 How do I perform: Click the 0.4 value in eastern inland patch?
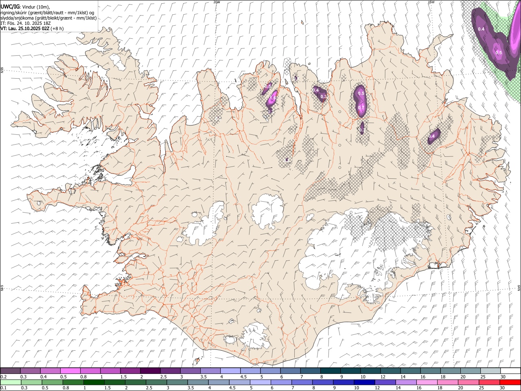pos(432,136)
